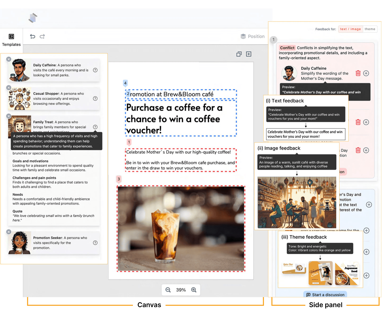The image size is (382, 318).
Task: Add Daily Caffeine feedback with plus icon
Action: (366, 73)
